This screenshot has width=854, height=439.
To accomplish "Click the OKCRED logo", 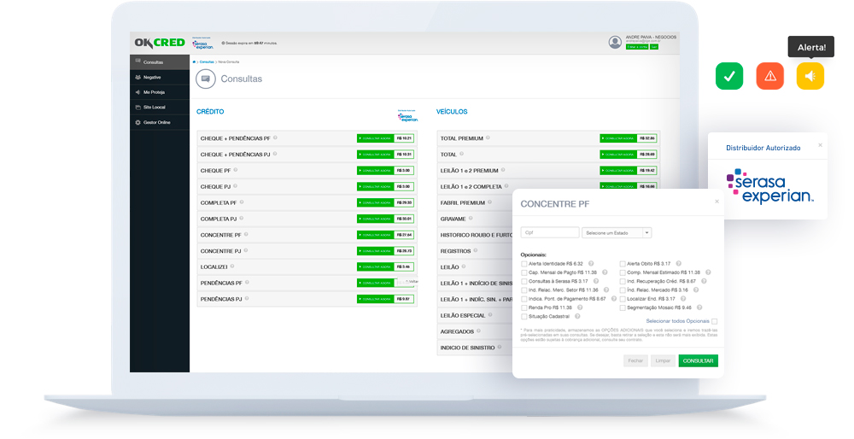I will [x=160, y=43].
